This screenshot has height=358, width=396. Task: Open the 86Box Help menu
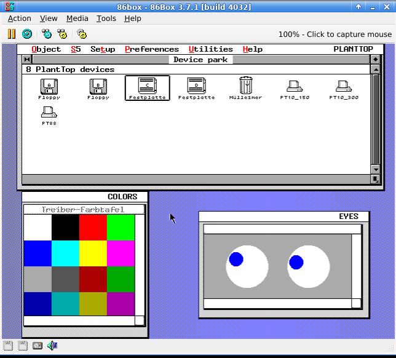click(x=133, y=18)
